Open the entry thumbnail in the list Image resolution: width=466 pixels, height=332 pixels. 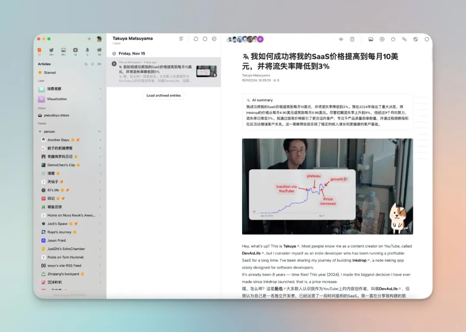tap(207, 71)
